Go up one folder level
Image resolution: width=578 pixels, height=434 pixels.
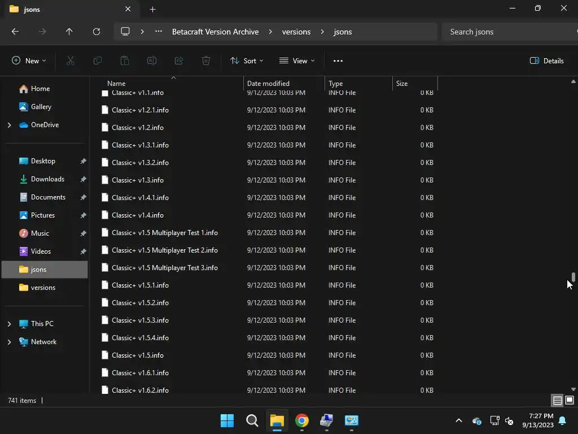pyautogui.click(x=69, y=32)
